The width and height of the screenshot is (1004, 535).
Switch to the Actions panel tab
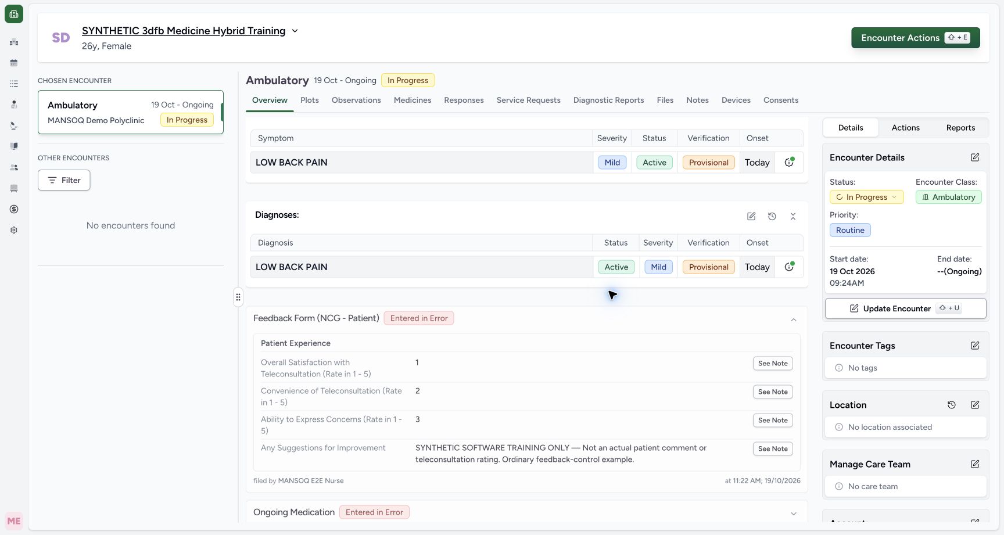905,128
